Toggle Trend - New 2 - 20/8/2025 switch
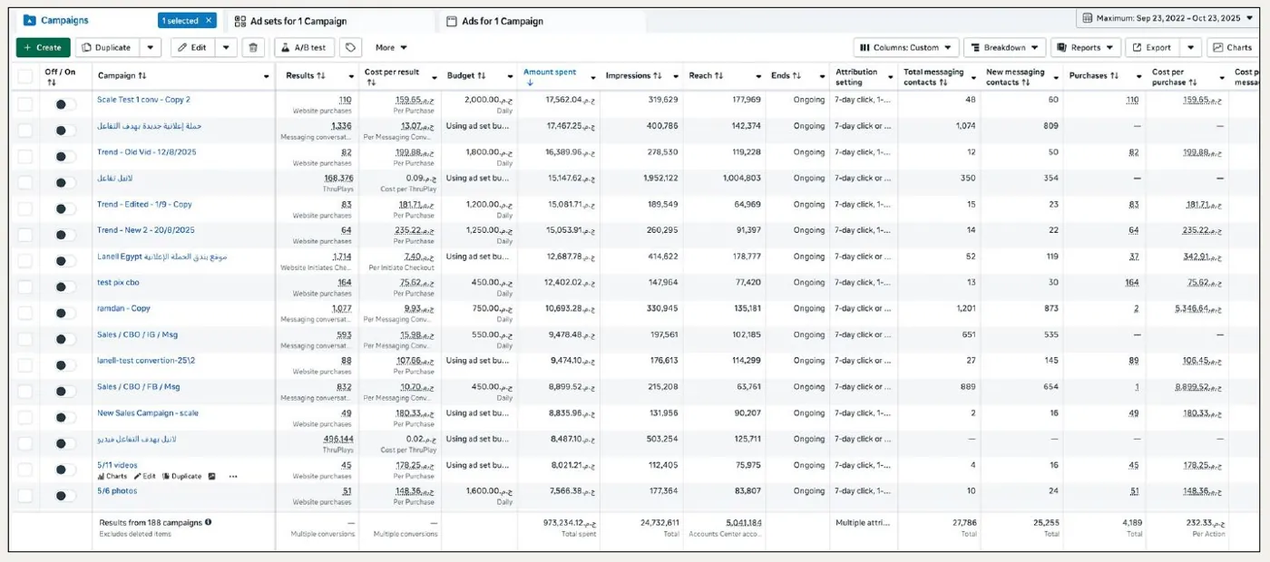This screenshot has height=562, width=1270. tap(63, 235)
